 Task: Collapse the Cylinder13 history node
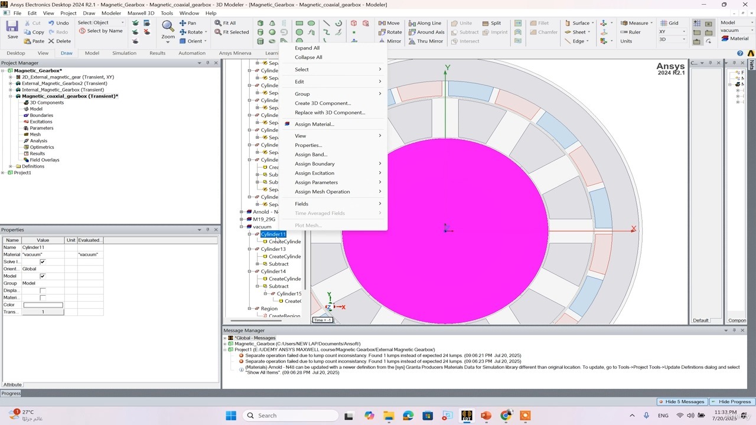(249, 249)
